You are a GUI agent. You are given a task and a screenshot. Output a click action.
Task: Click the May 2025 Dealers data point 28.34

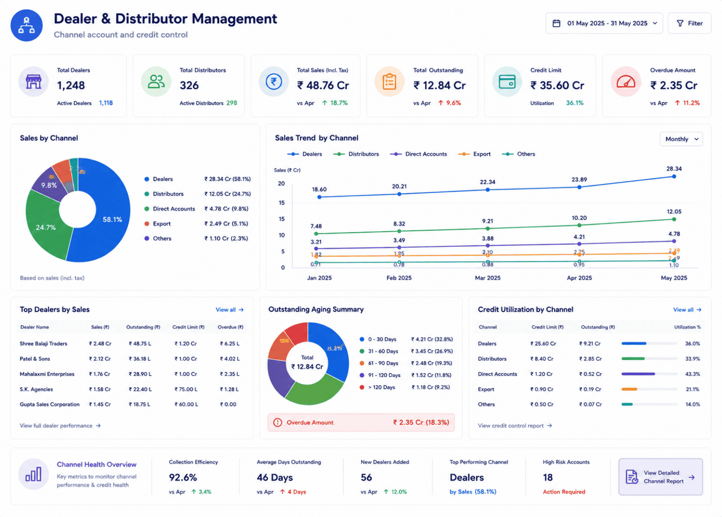point(674,177)
